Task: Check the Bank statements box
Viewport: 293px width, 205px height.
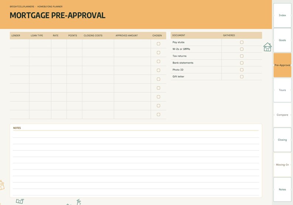Action: (x=242, y=63)
